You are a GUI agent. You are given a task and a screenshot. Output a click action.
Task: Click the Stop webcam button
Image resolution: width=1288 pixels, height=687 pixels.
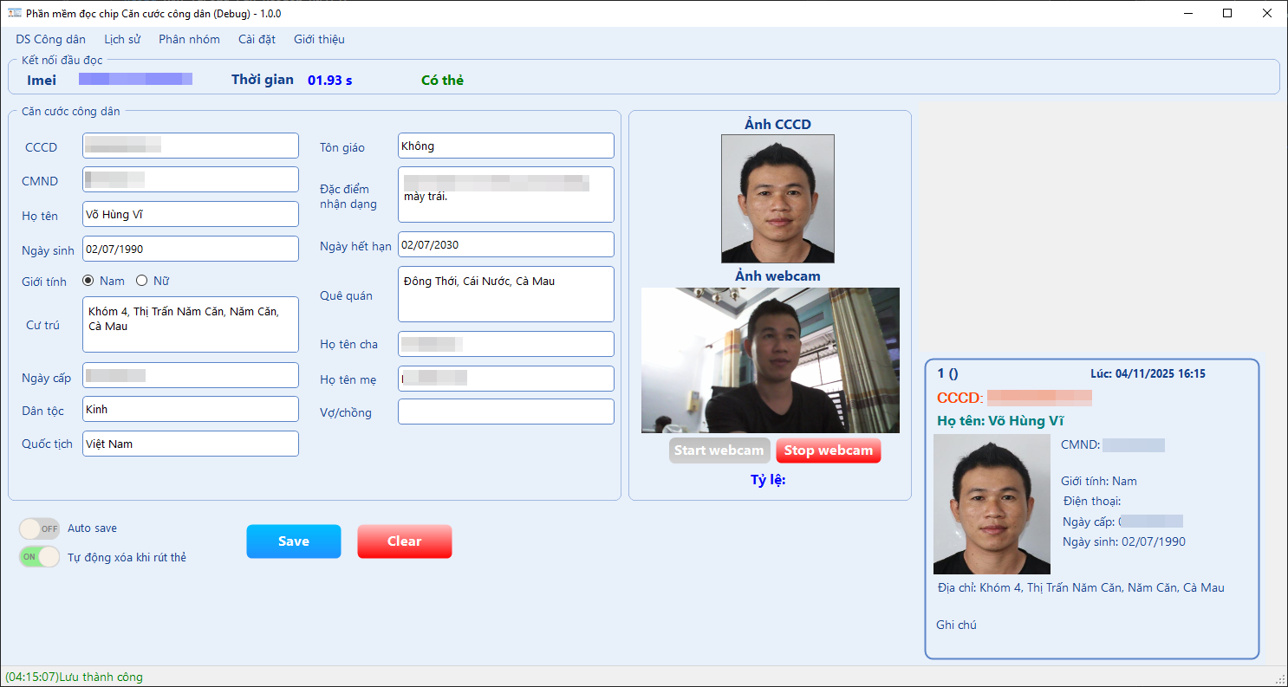[x=828, y=450]
